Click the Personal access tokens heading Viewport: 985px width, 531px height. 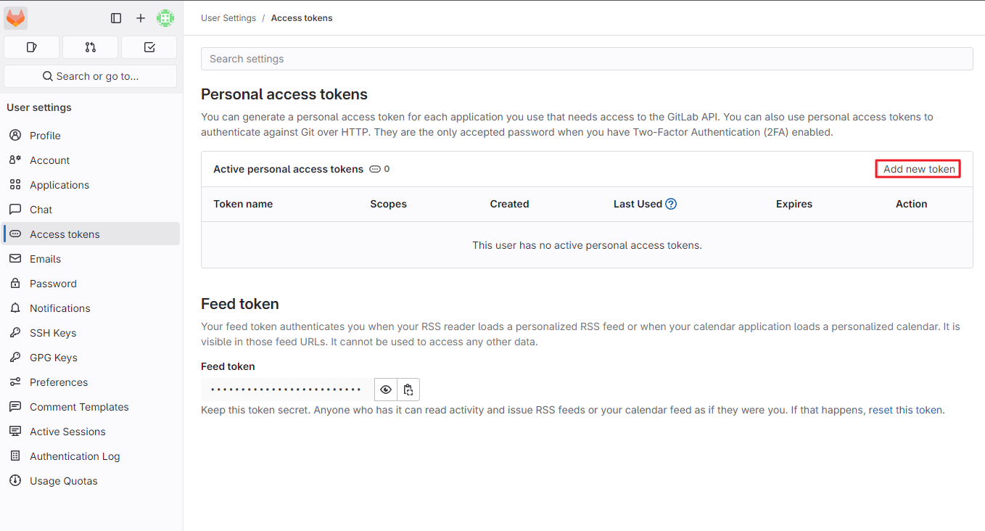point(284,94)
